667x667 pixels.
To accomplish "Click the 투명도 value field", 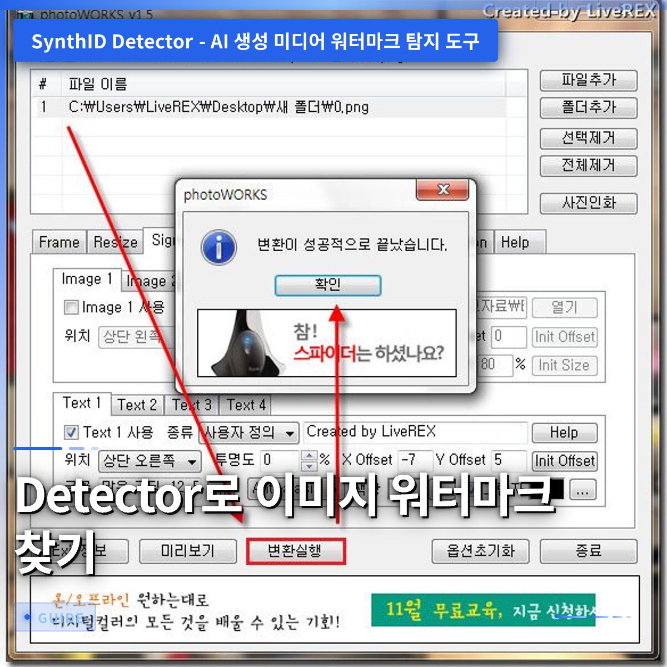I will (280, 460).
